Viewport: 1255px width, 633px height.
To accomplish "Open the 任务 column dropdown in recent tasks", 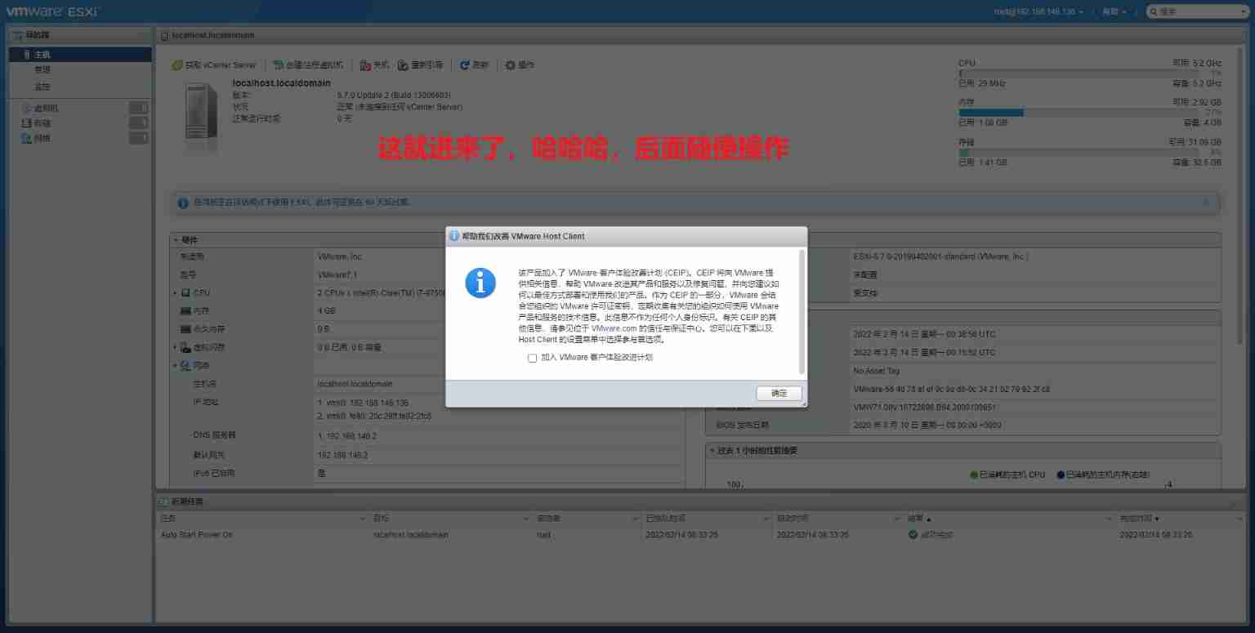I will (363, 519).
